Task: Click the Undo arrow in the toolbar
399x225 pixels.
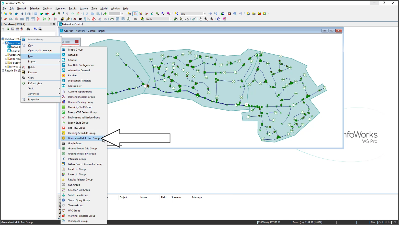Action: tap(67, 14)
